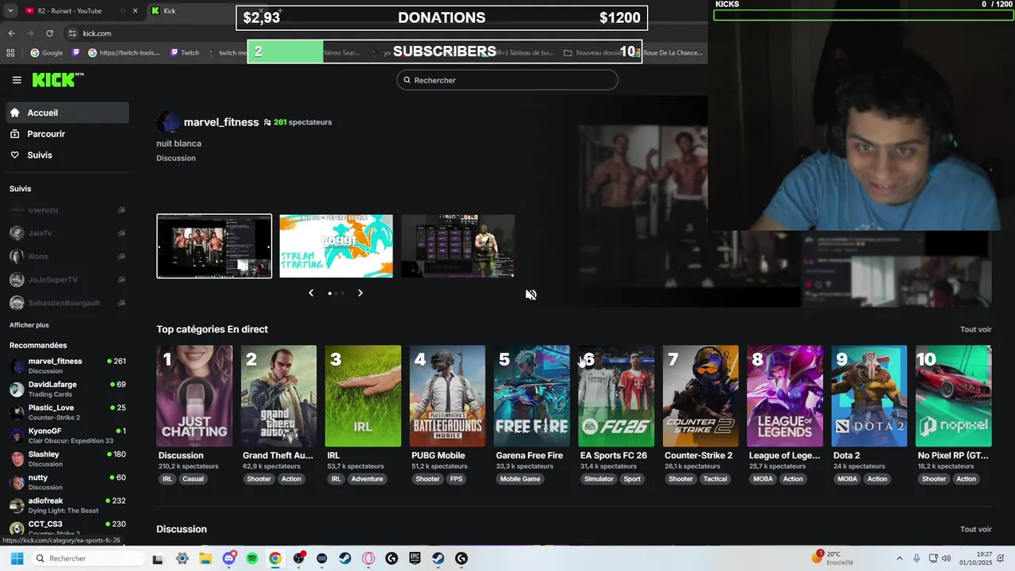The width and height of the screenshot is (1015, 571).
Task: Click the Simulator tag under EA Sports FC 26
Action: point(599,479)
